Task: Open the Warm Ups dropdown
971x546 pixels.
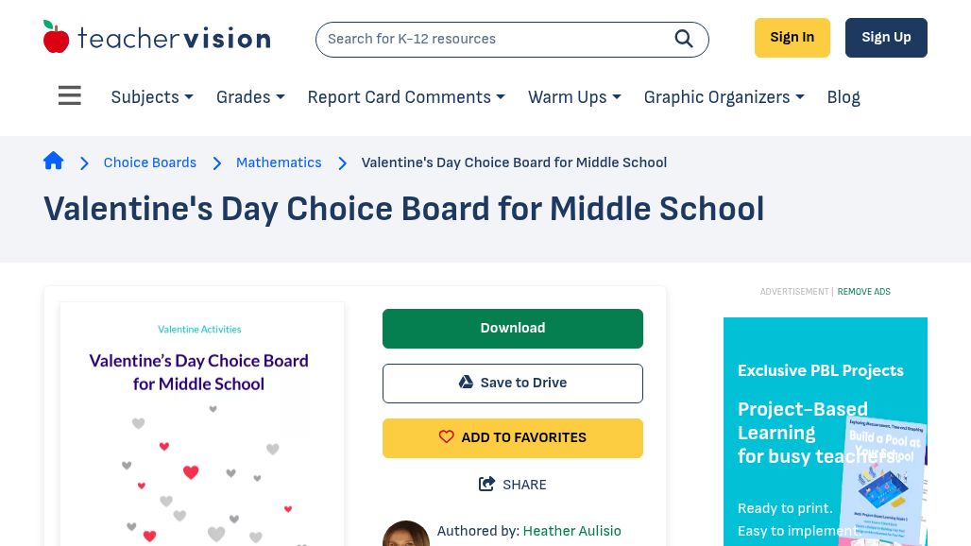Action: pos(574,97)
